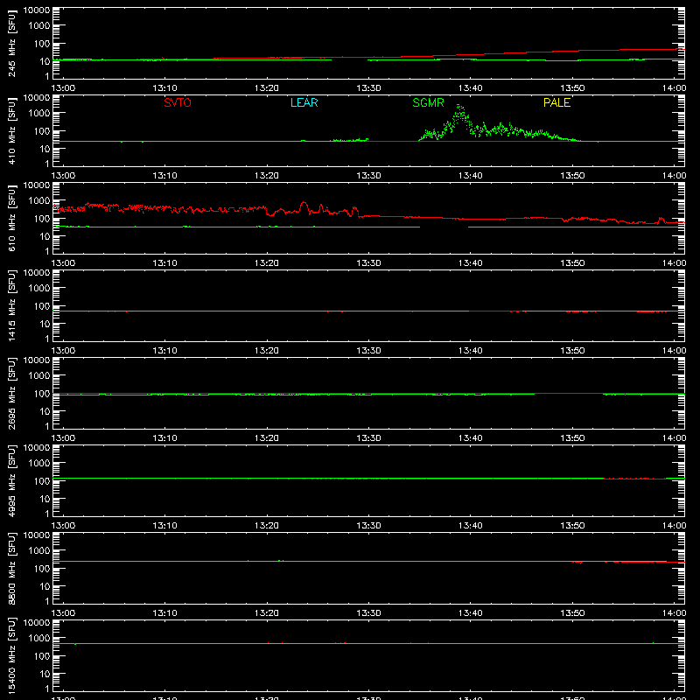
Task: Click 13:10 label under the 245 MHz panel
Action: coord(164,88)
